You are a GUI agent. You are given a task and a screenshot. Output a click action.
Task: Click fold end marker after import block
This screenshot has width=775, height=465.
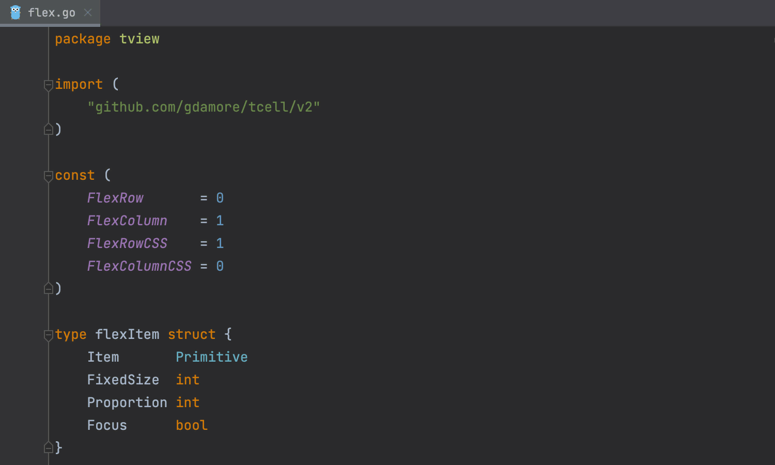(49, 129)
